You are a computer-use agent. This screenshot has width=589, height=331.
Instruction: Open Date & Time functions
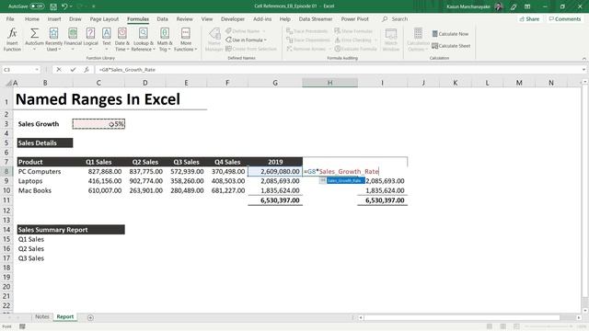pyautogui.click(x=122, y=39)
